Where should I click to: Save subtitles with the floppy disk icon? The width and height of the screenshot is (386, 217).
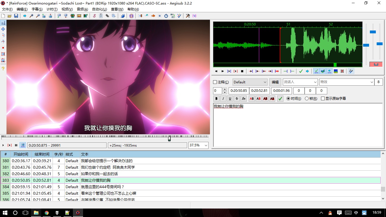click(16, 16)
